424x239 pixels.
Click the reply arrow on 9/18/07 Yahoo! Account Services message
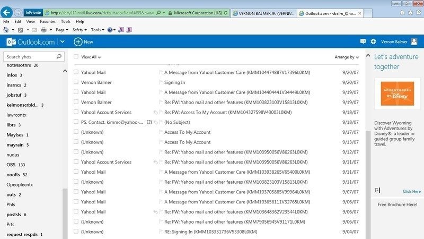pos(155,112)
